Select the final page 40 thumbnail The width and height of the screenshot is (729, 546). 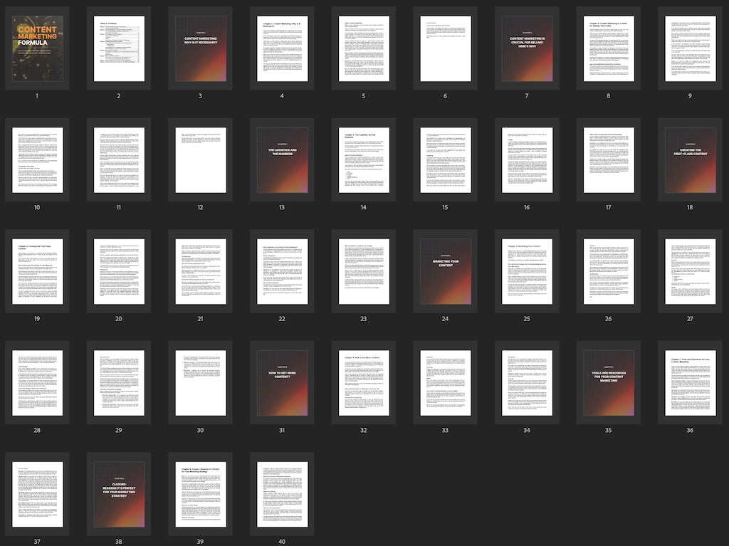[x=282, y=495]
